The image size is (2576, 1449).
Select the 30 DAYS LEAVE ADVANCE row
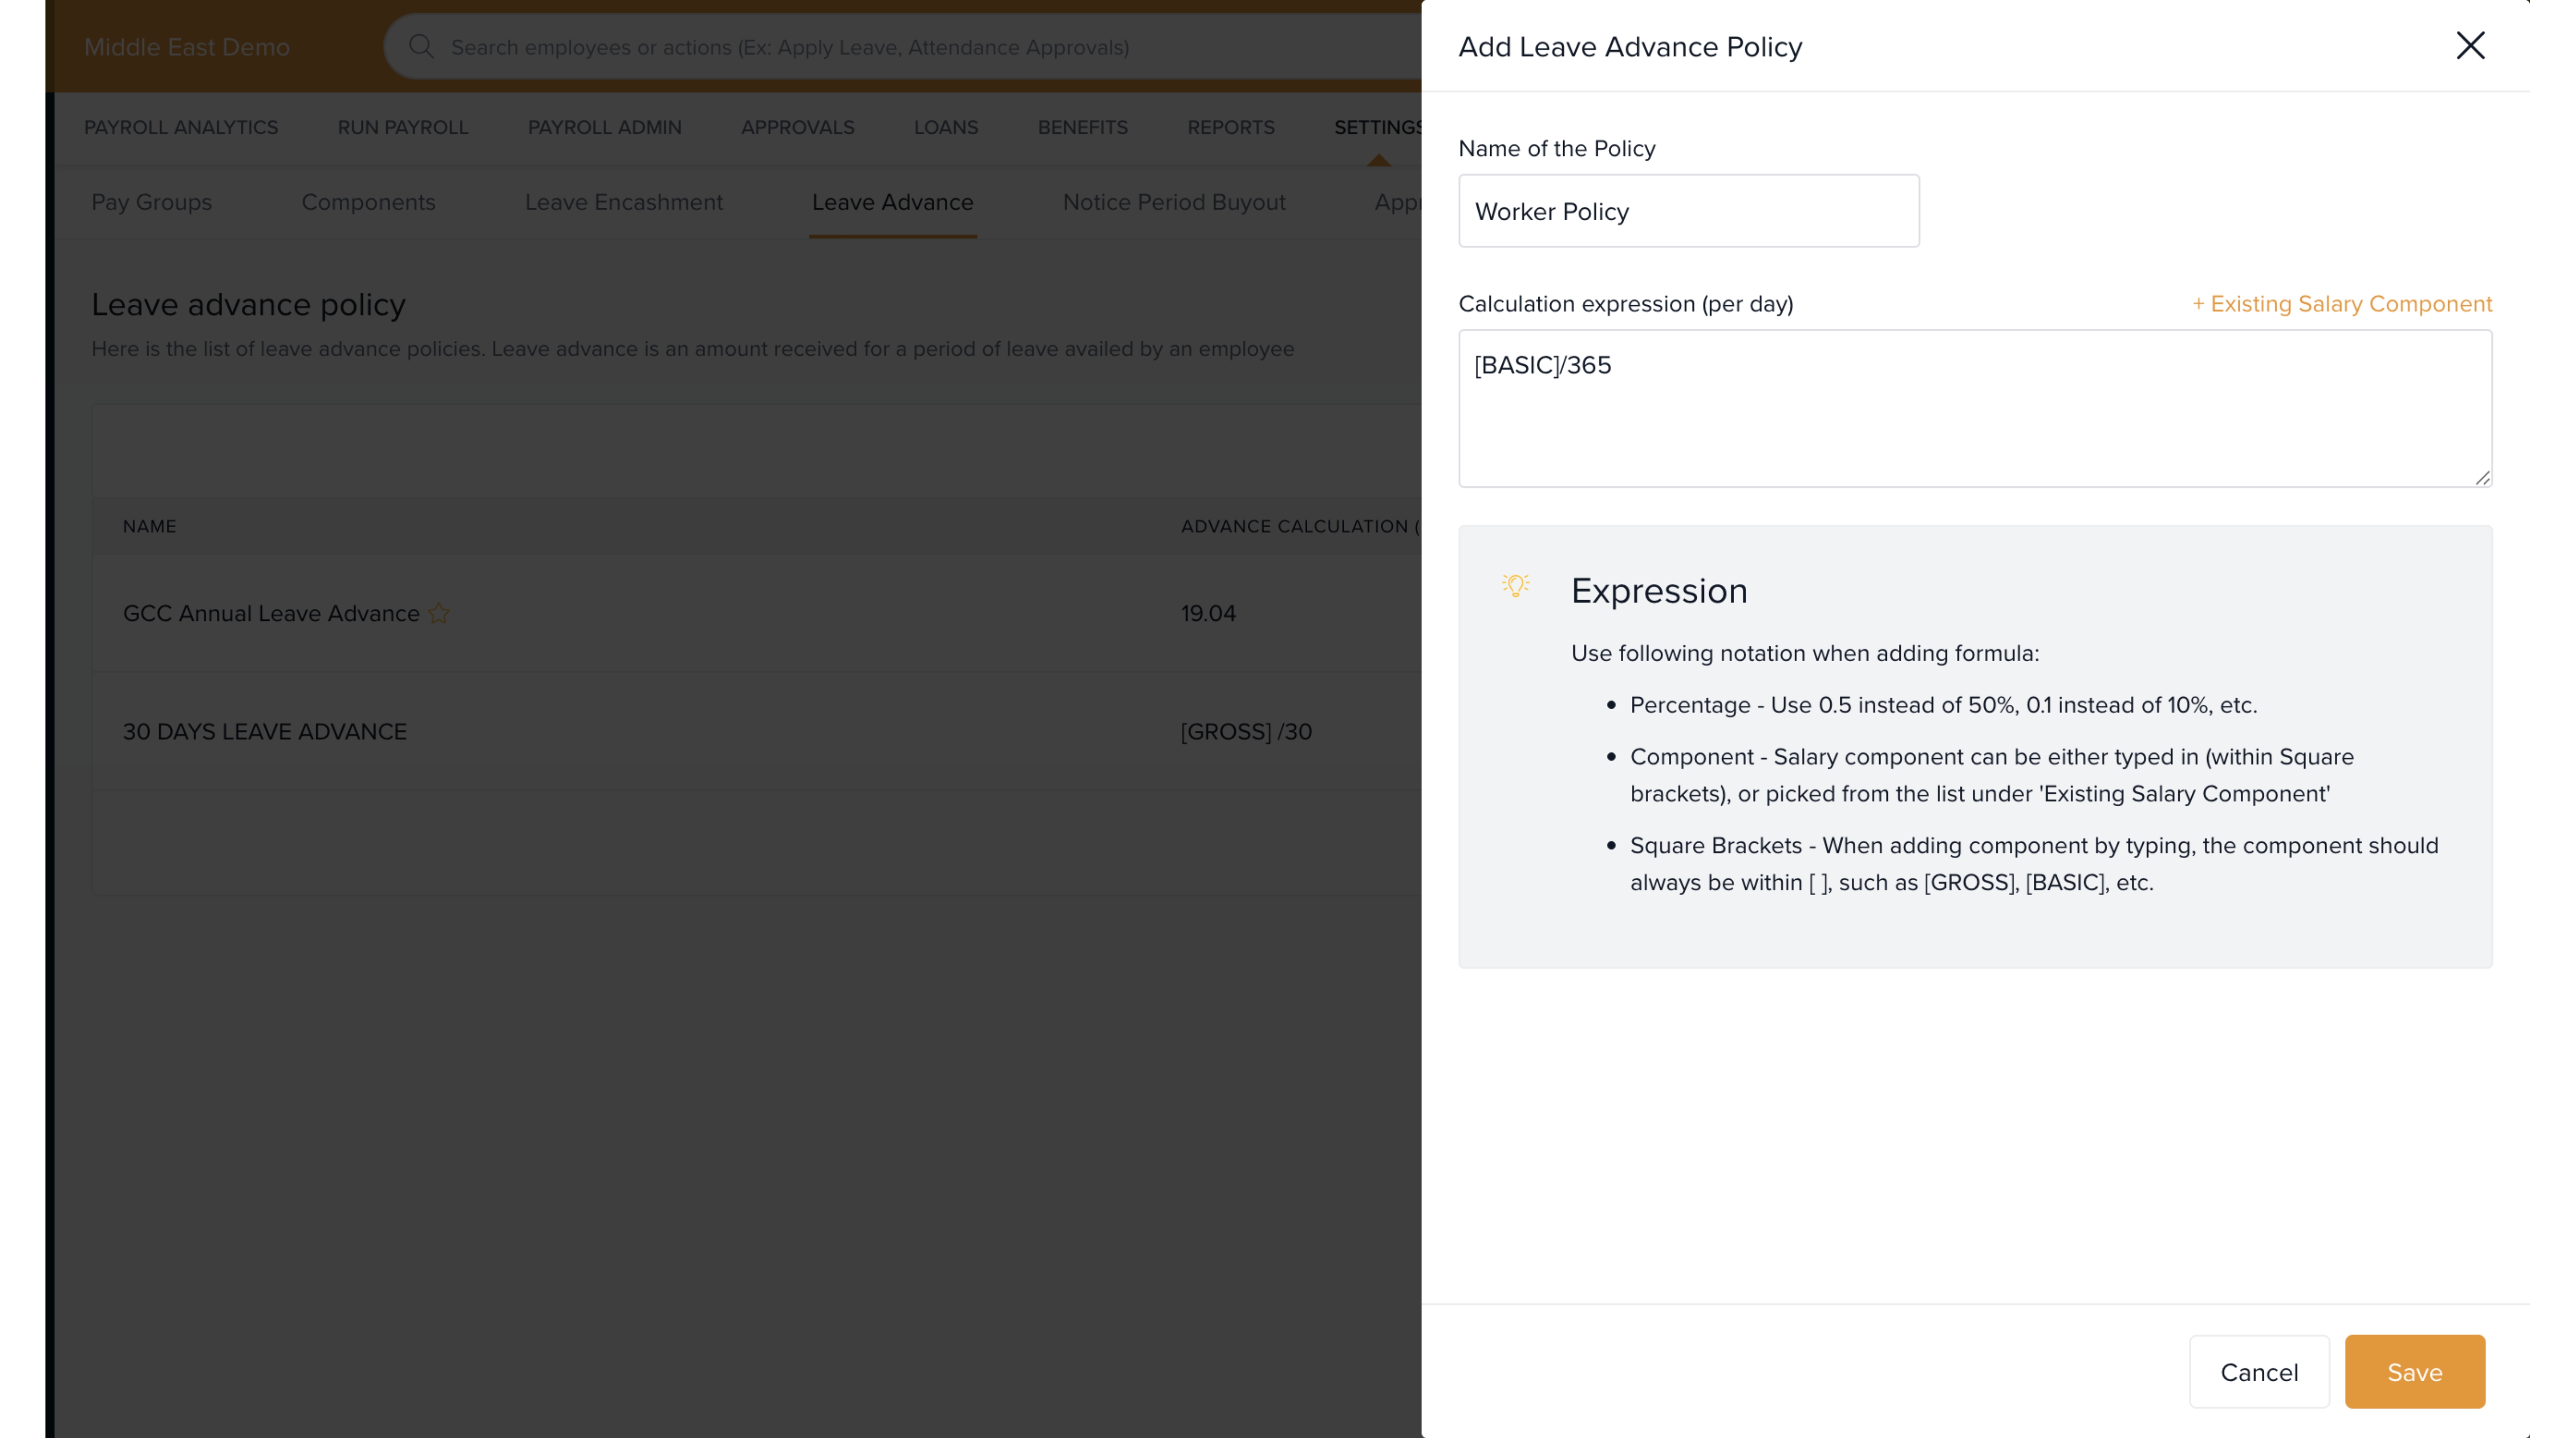click(x=264, y=732)
